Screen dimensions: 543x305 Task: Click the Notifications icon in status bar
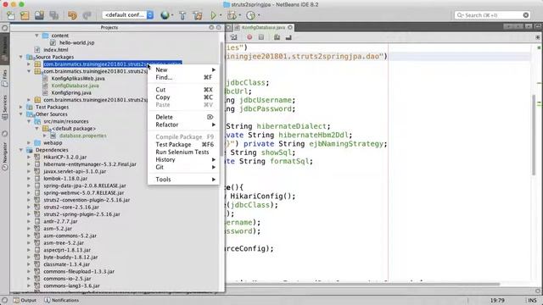pos(48,300)
